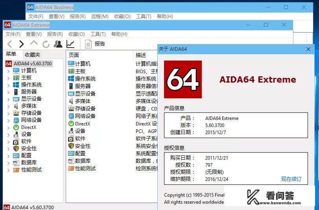
Task: Switch to the 收藏夹 tab
Action: pyautogui.click(x=32, y=55)
